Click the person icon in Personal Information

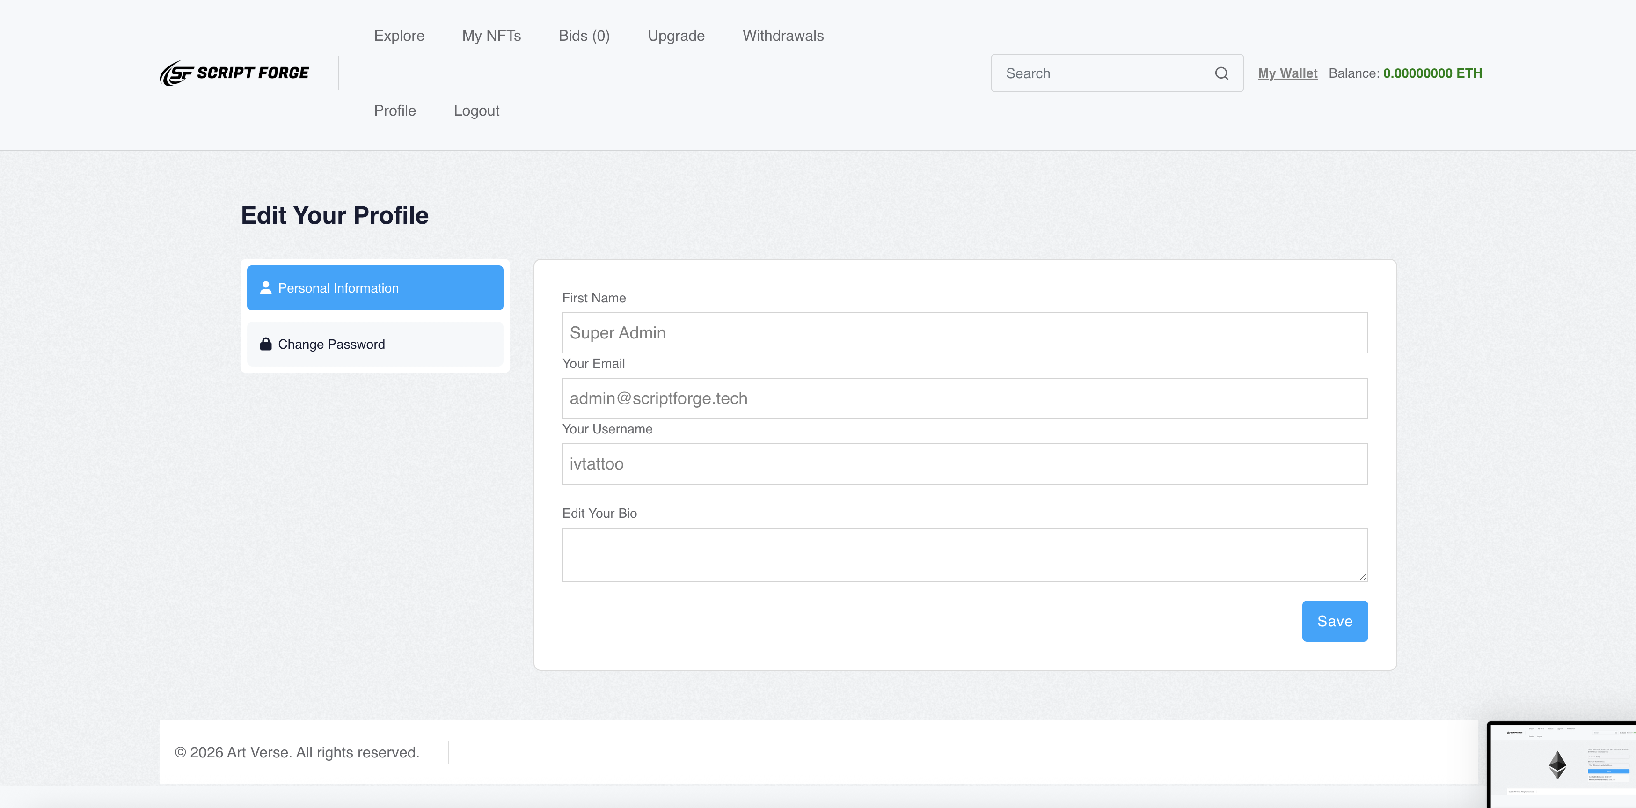point(265,288)
